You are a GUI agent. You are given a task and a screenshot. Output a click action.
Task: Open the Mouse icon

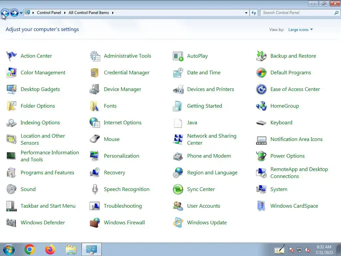[x=95, y=139]
